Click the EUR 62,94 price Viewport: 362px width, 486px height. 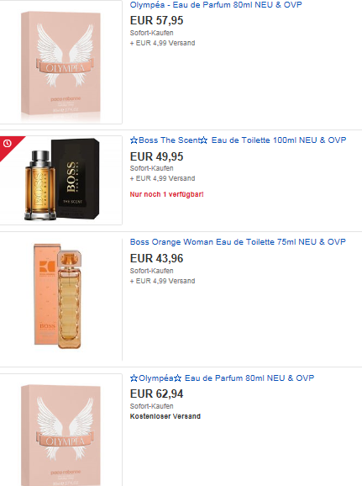tap(157, 394)
